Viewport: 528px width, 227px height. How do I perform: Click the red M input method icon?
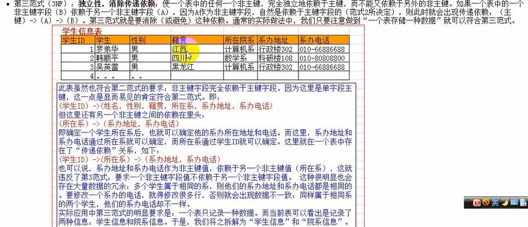point(476,203)
